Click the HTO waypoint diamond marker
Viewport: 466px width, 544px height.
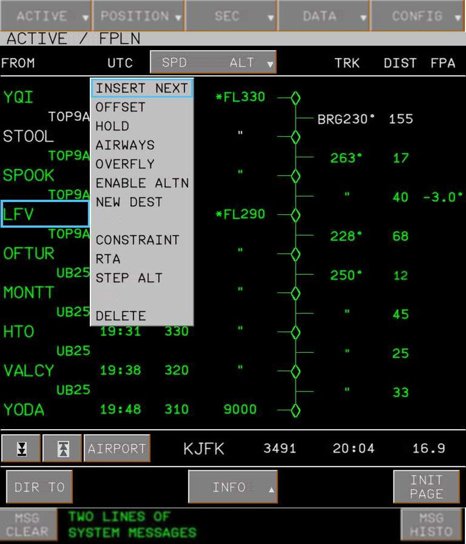pos(295,332)
